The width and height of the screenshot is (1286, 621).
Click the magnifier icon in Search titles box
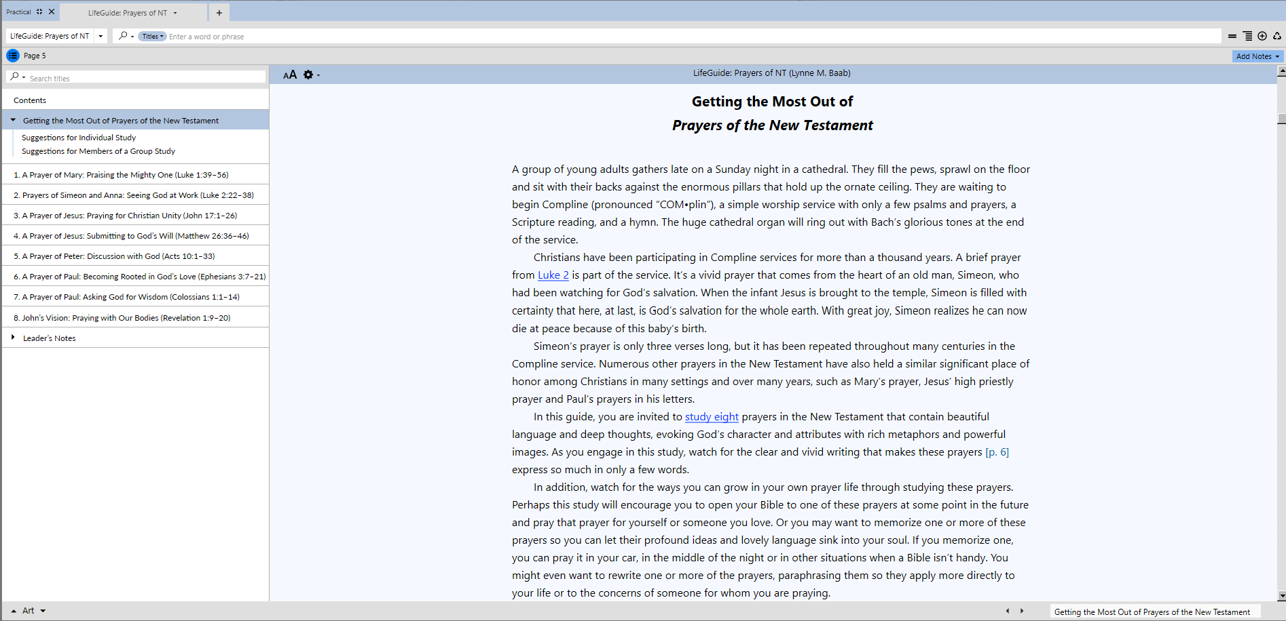15,77
